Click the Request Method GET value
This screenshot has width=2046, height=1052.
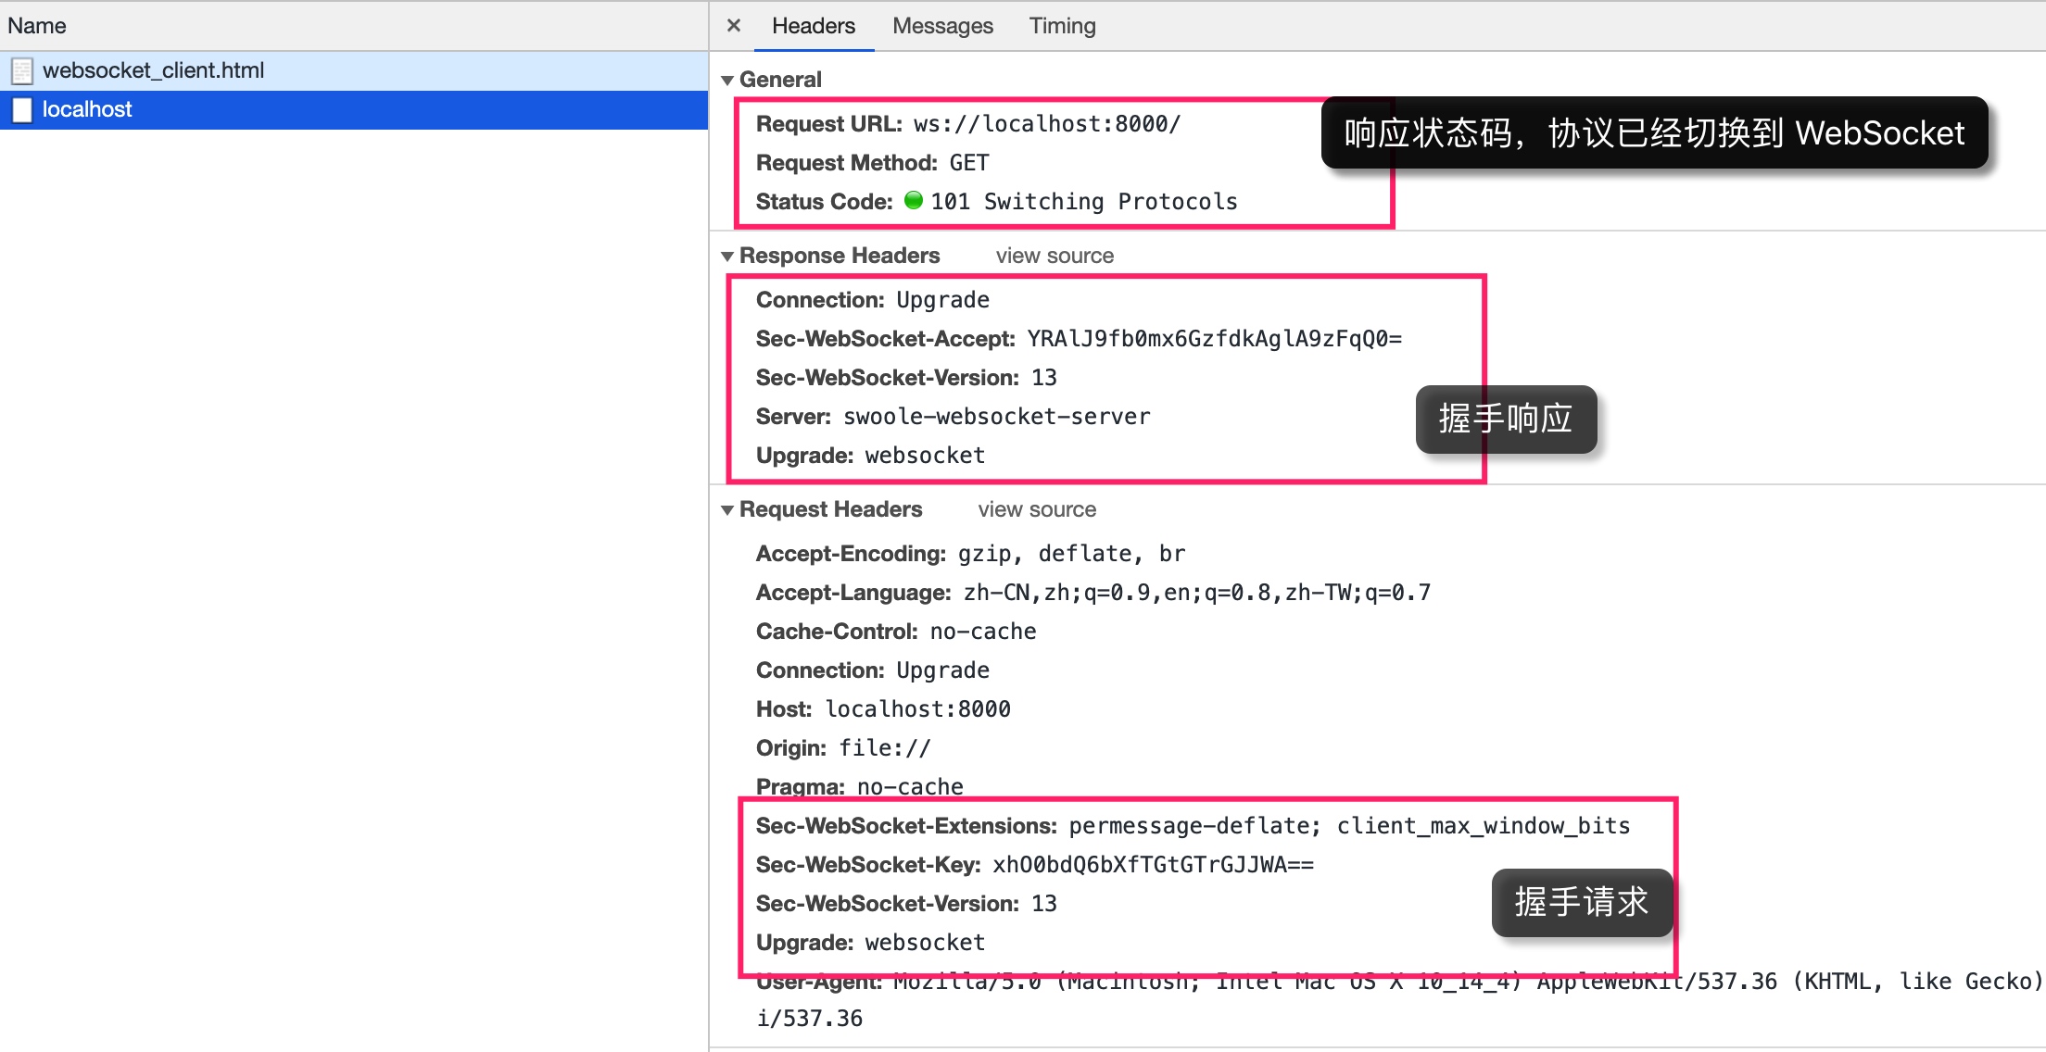[969, 163]
